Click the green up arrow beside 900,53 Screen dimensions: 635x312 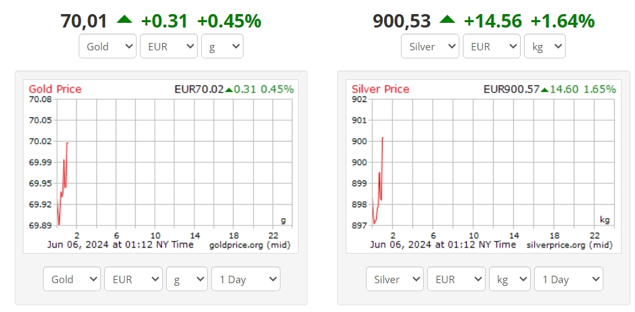point(447,19)
